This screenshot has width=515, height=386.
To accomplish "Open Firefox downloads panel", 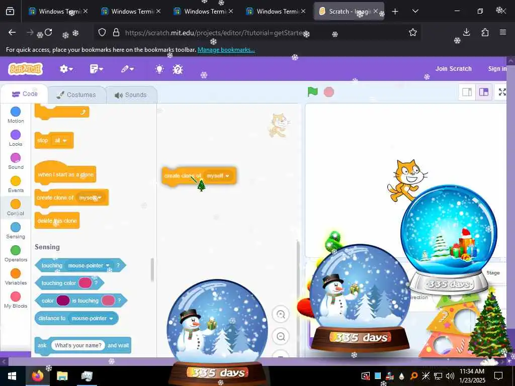I will [466, 32].
